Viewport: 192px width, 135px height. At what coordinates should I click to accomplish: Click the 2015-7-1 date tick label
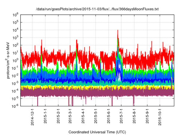tap(121, 116)
